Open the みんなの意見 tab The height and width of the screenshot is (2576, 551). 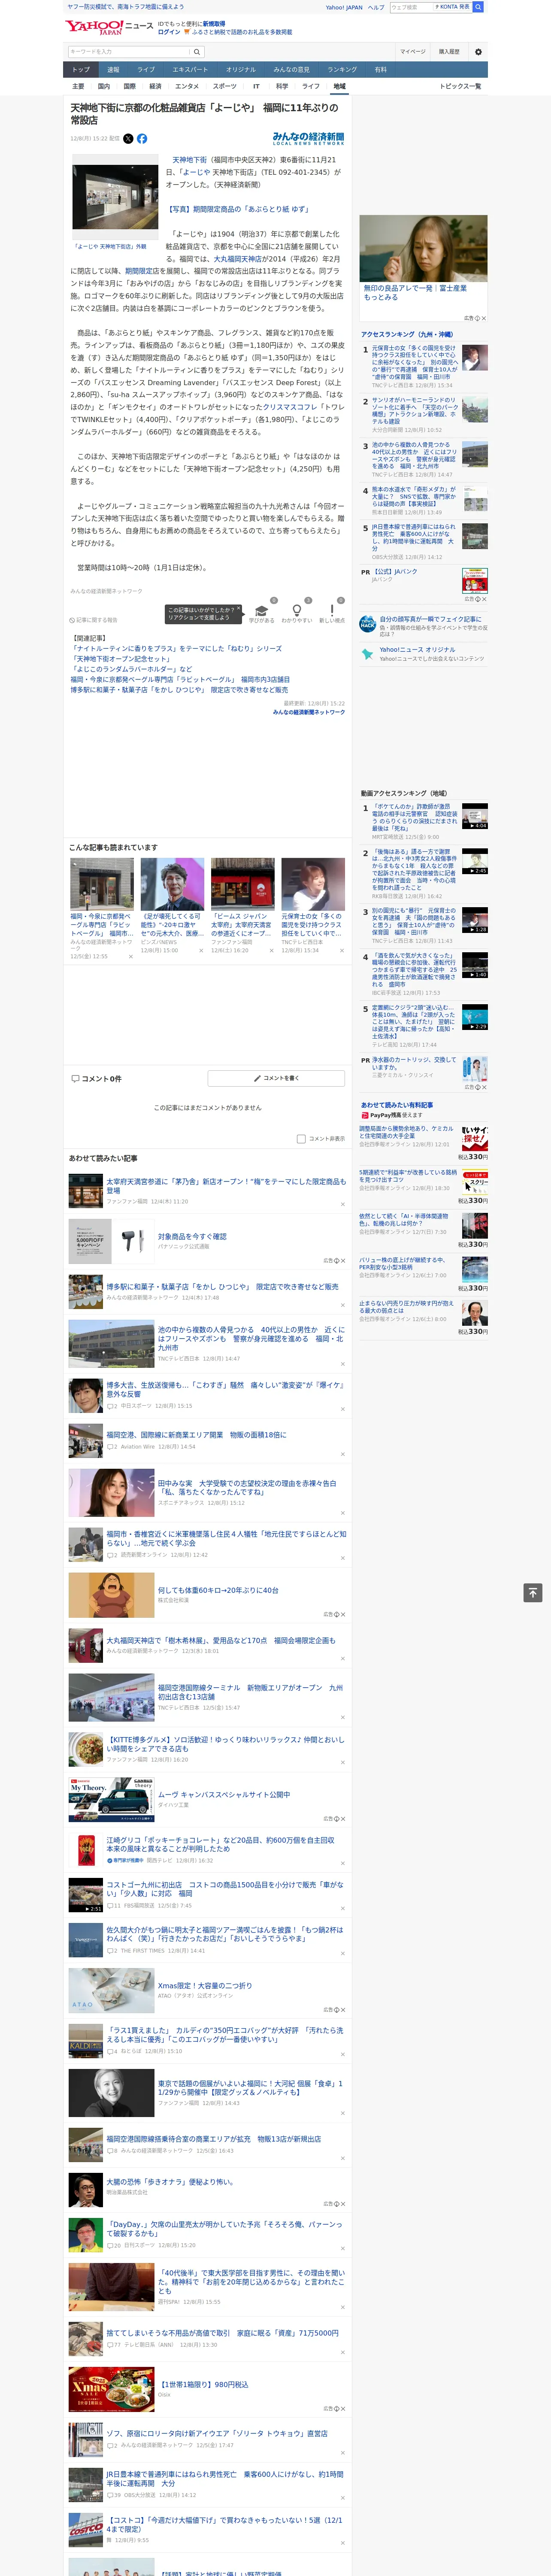291,69
